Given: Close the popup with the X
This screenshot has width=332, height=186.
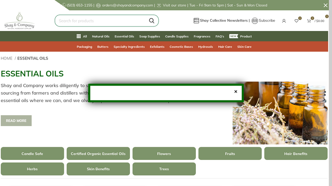Looking at the screenshot, I should 236,91.
